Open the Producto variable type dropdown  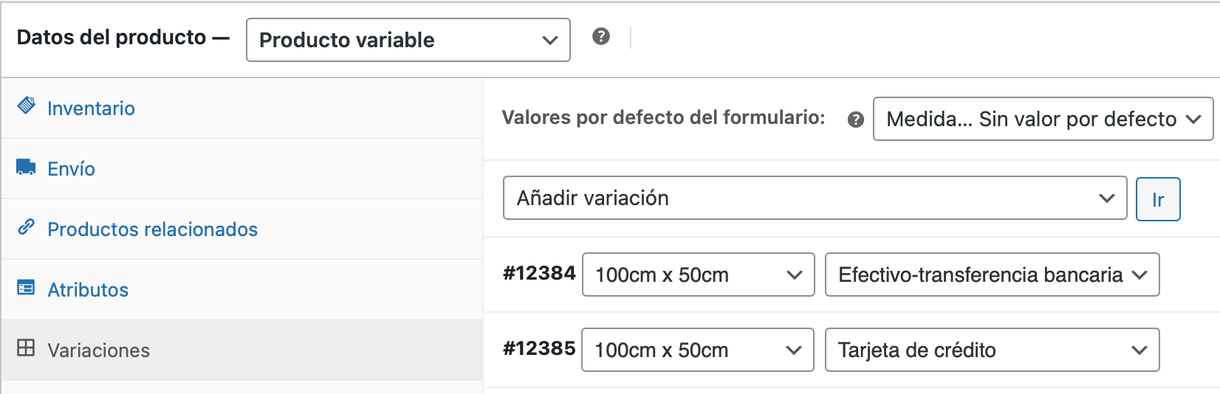click(408, 40)
